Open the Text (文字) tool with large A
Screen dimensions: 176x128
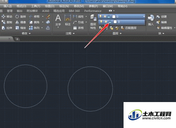tap(58, 20)
